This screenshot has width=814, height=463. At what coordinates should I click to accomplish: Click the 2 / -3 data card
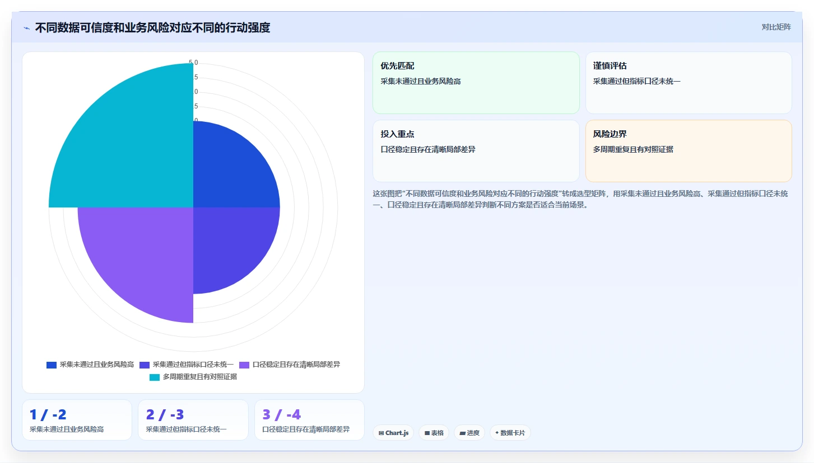coord(193,420)
